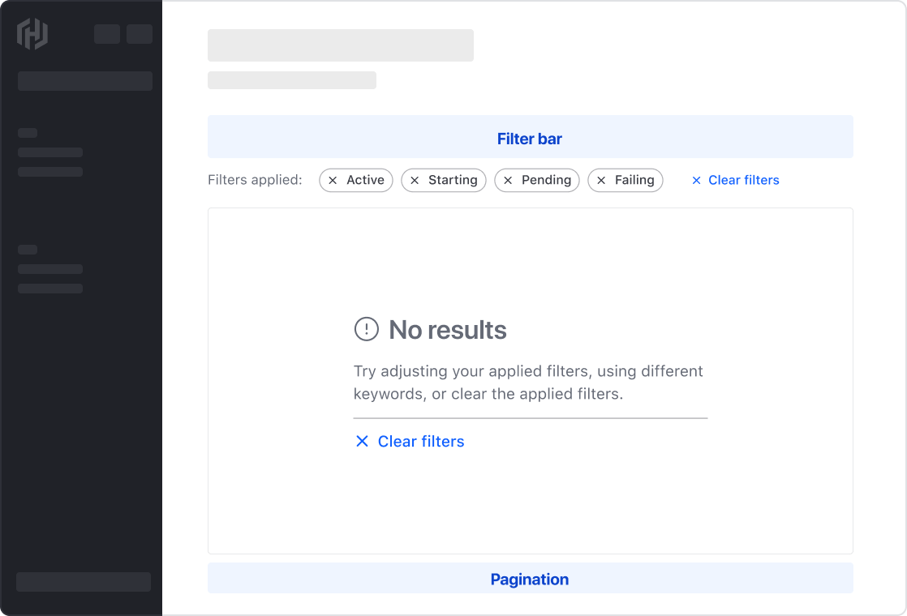907x616 pixels.
Task: Select the Filter bar region
Action: click(x=530, y=137)
